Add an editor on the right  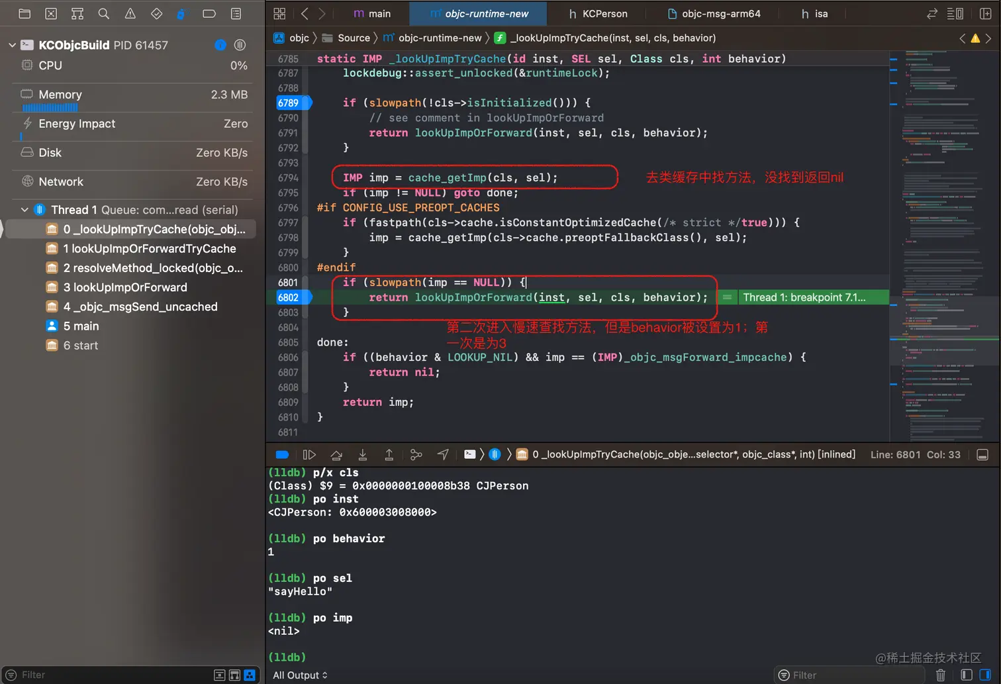pos(985,13)
